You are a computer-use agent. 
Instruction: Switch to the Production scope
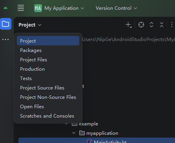pos(48,69)
